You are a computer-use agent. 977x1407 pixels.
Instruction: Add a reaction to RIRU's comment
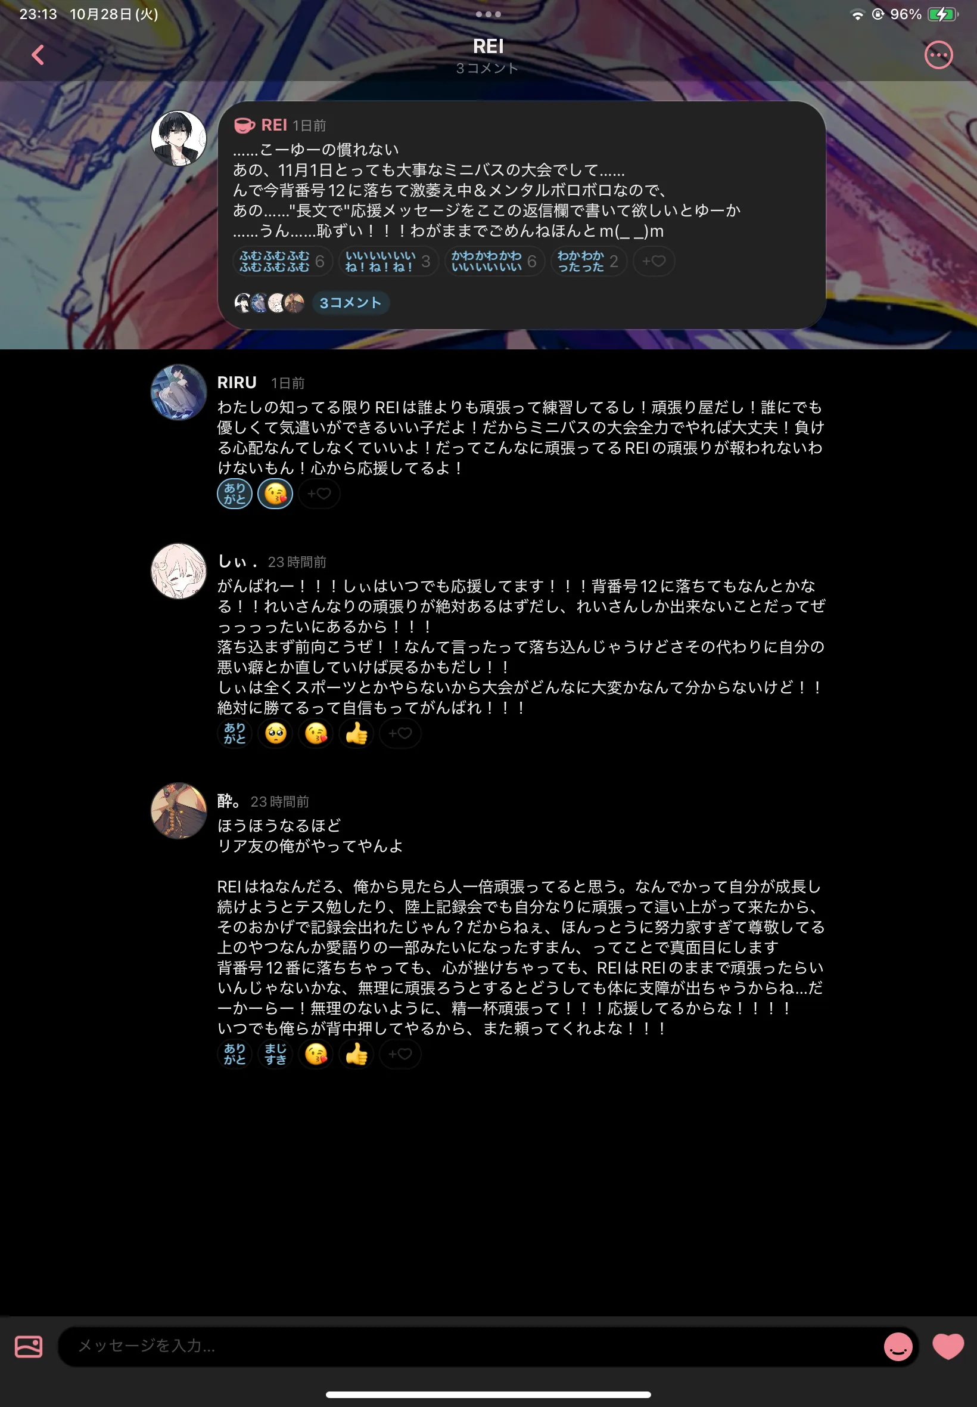click(x=319, y=494)
